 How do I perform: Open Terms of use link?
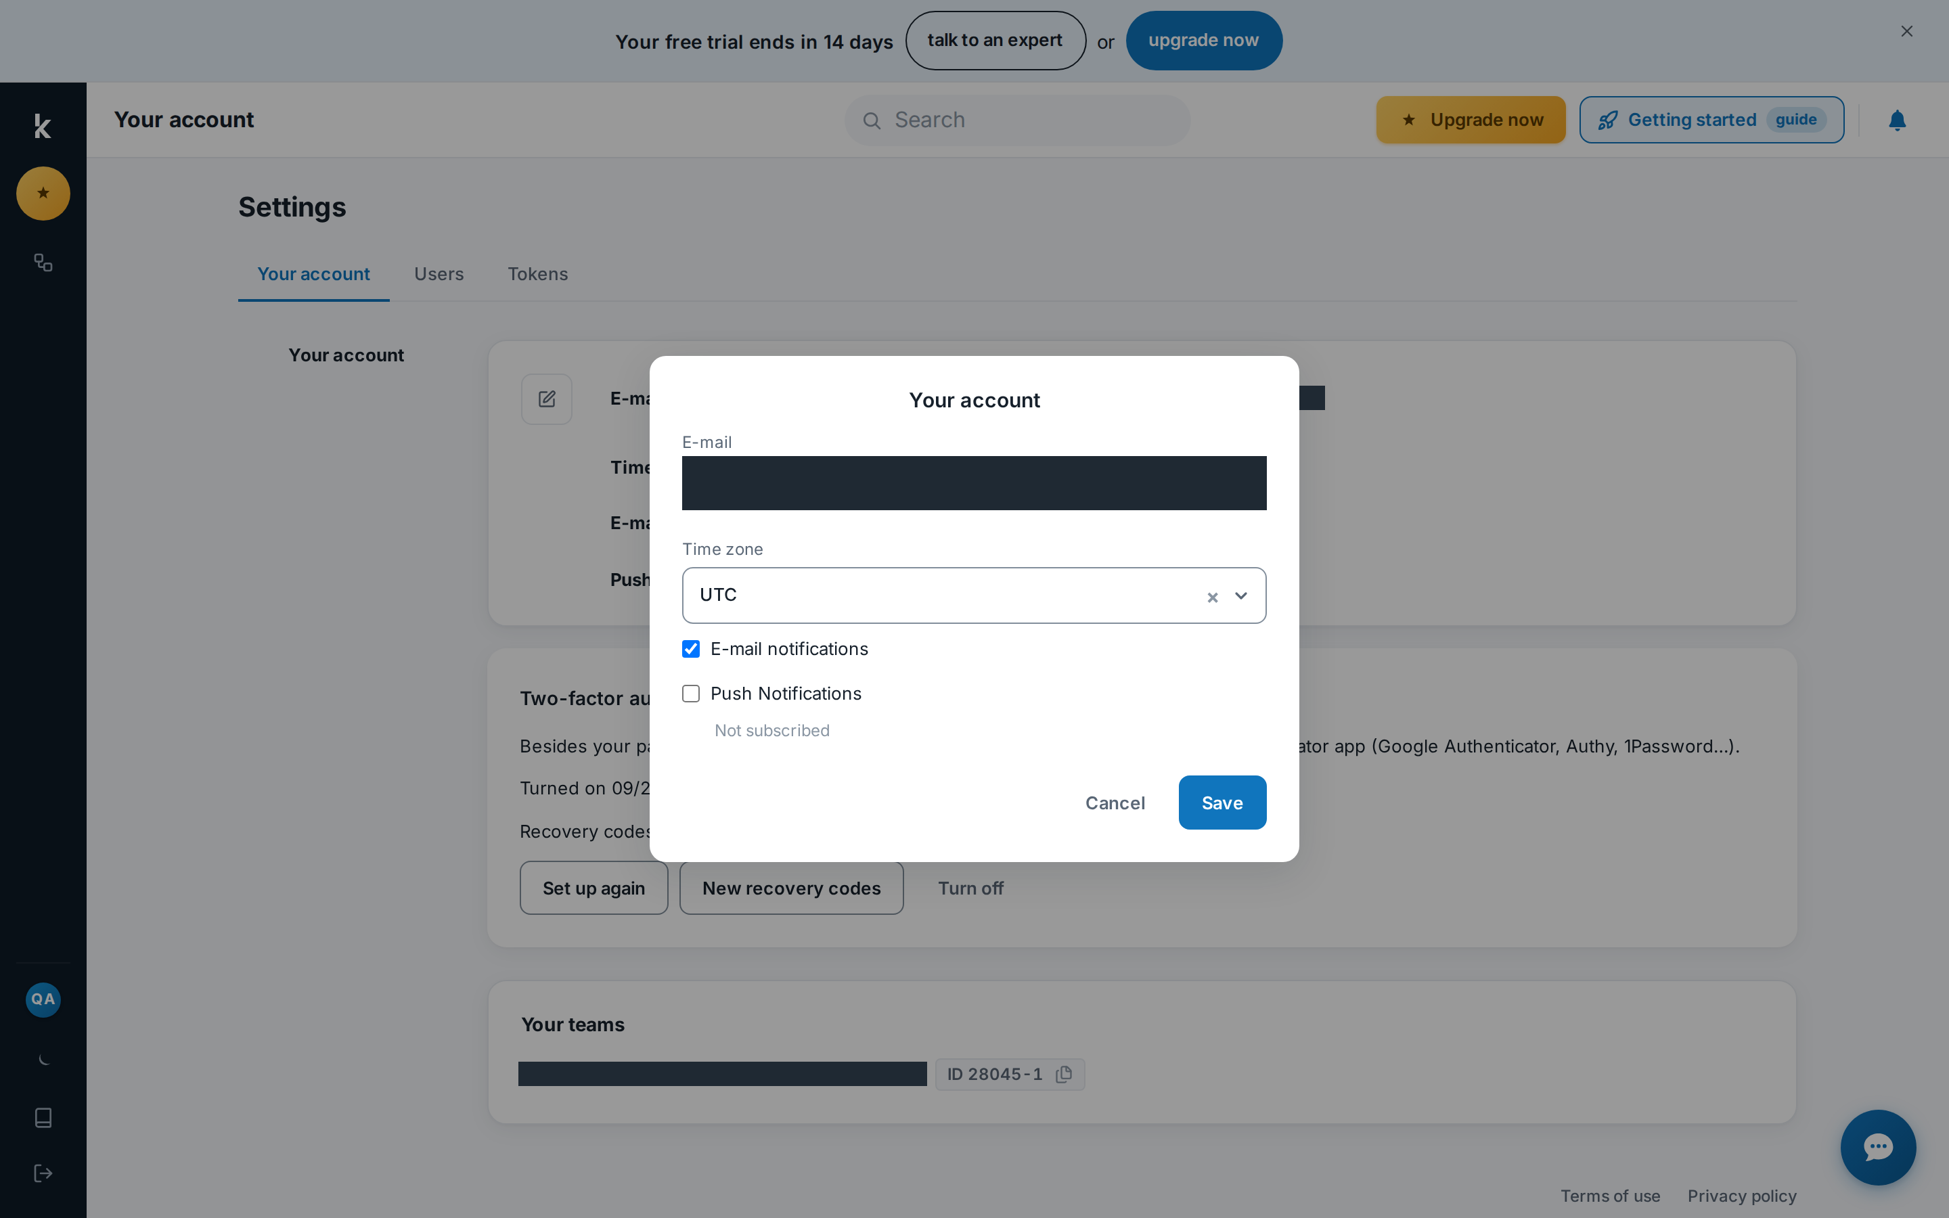(x=1610, y=1196)
